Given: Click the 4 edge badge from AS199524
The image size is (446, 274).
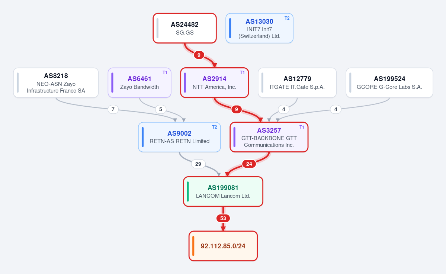Looking at the screenshot, I should click(x=336, y=109).
